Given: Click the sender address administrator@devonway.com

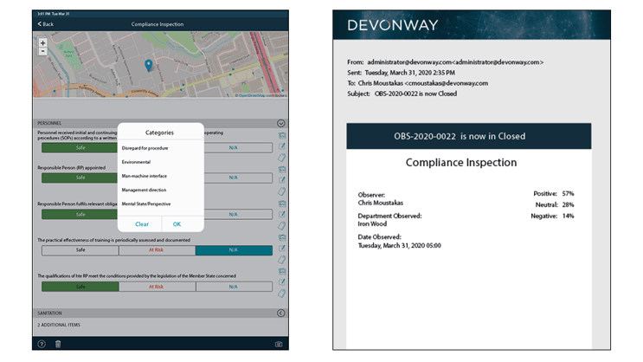Looking at the screenshot, I should pyautogui.click(x=455, y=62).
